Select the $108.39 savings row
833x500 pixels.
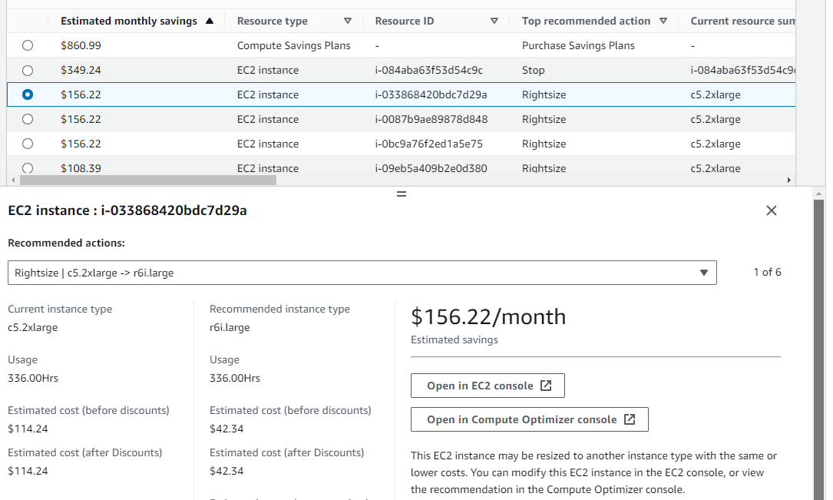tap(28, 167)
